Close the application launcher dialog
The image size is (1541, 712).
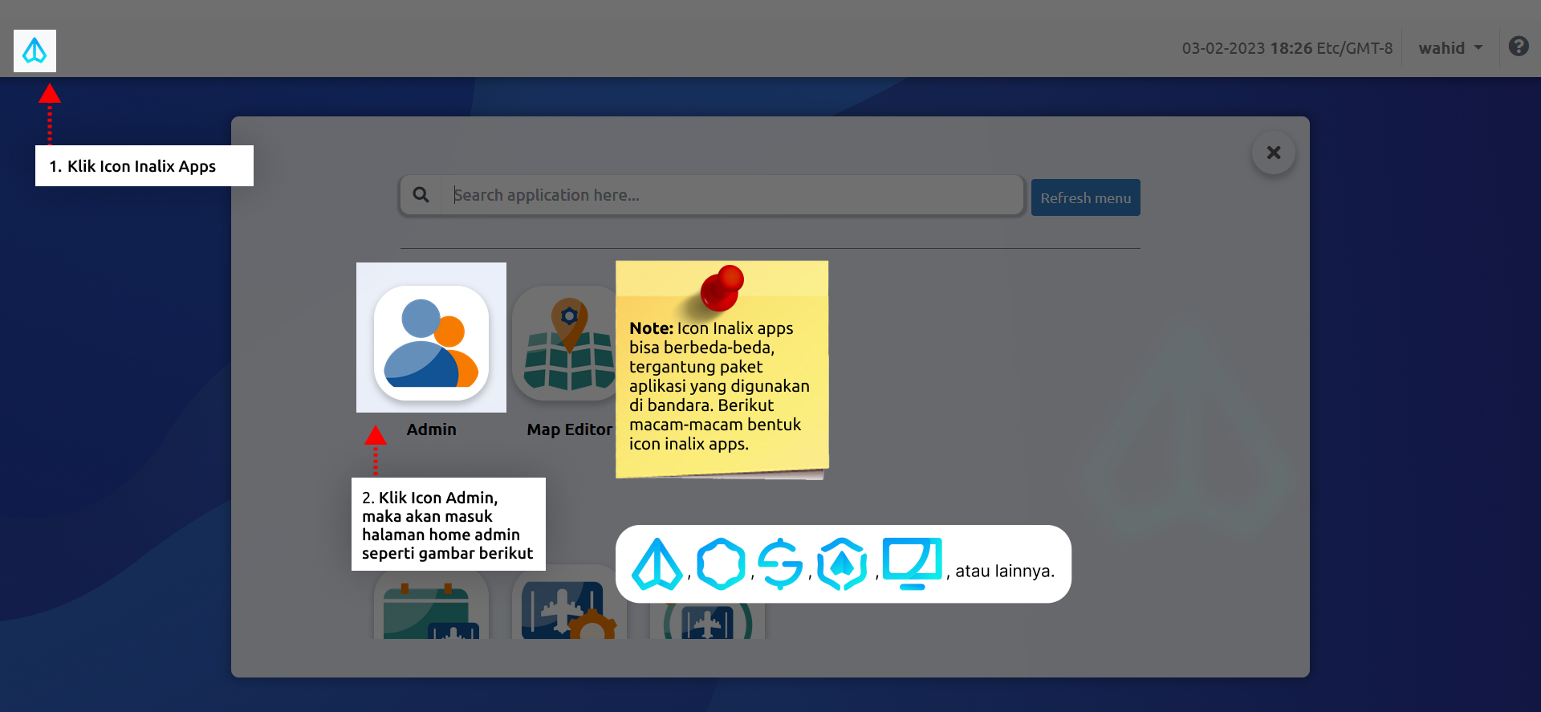[x=1273, y=153]
